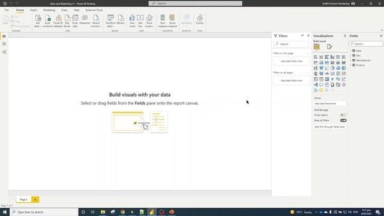Open the Dataverse connector

[x=85, y=20]
